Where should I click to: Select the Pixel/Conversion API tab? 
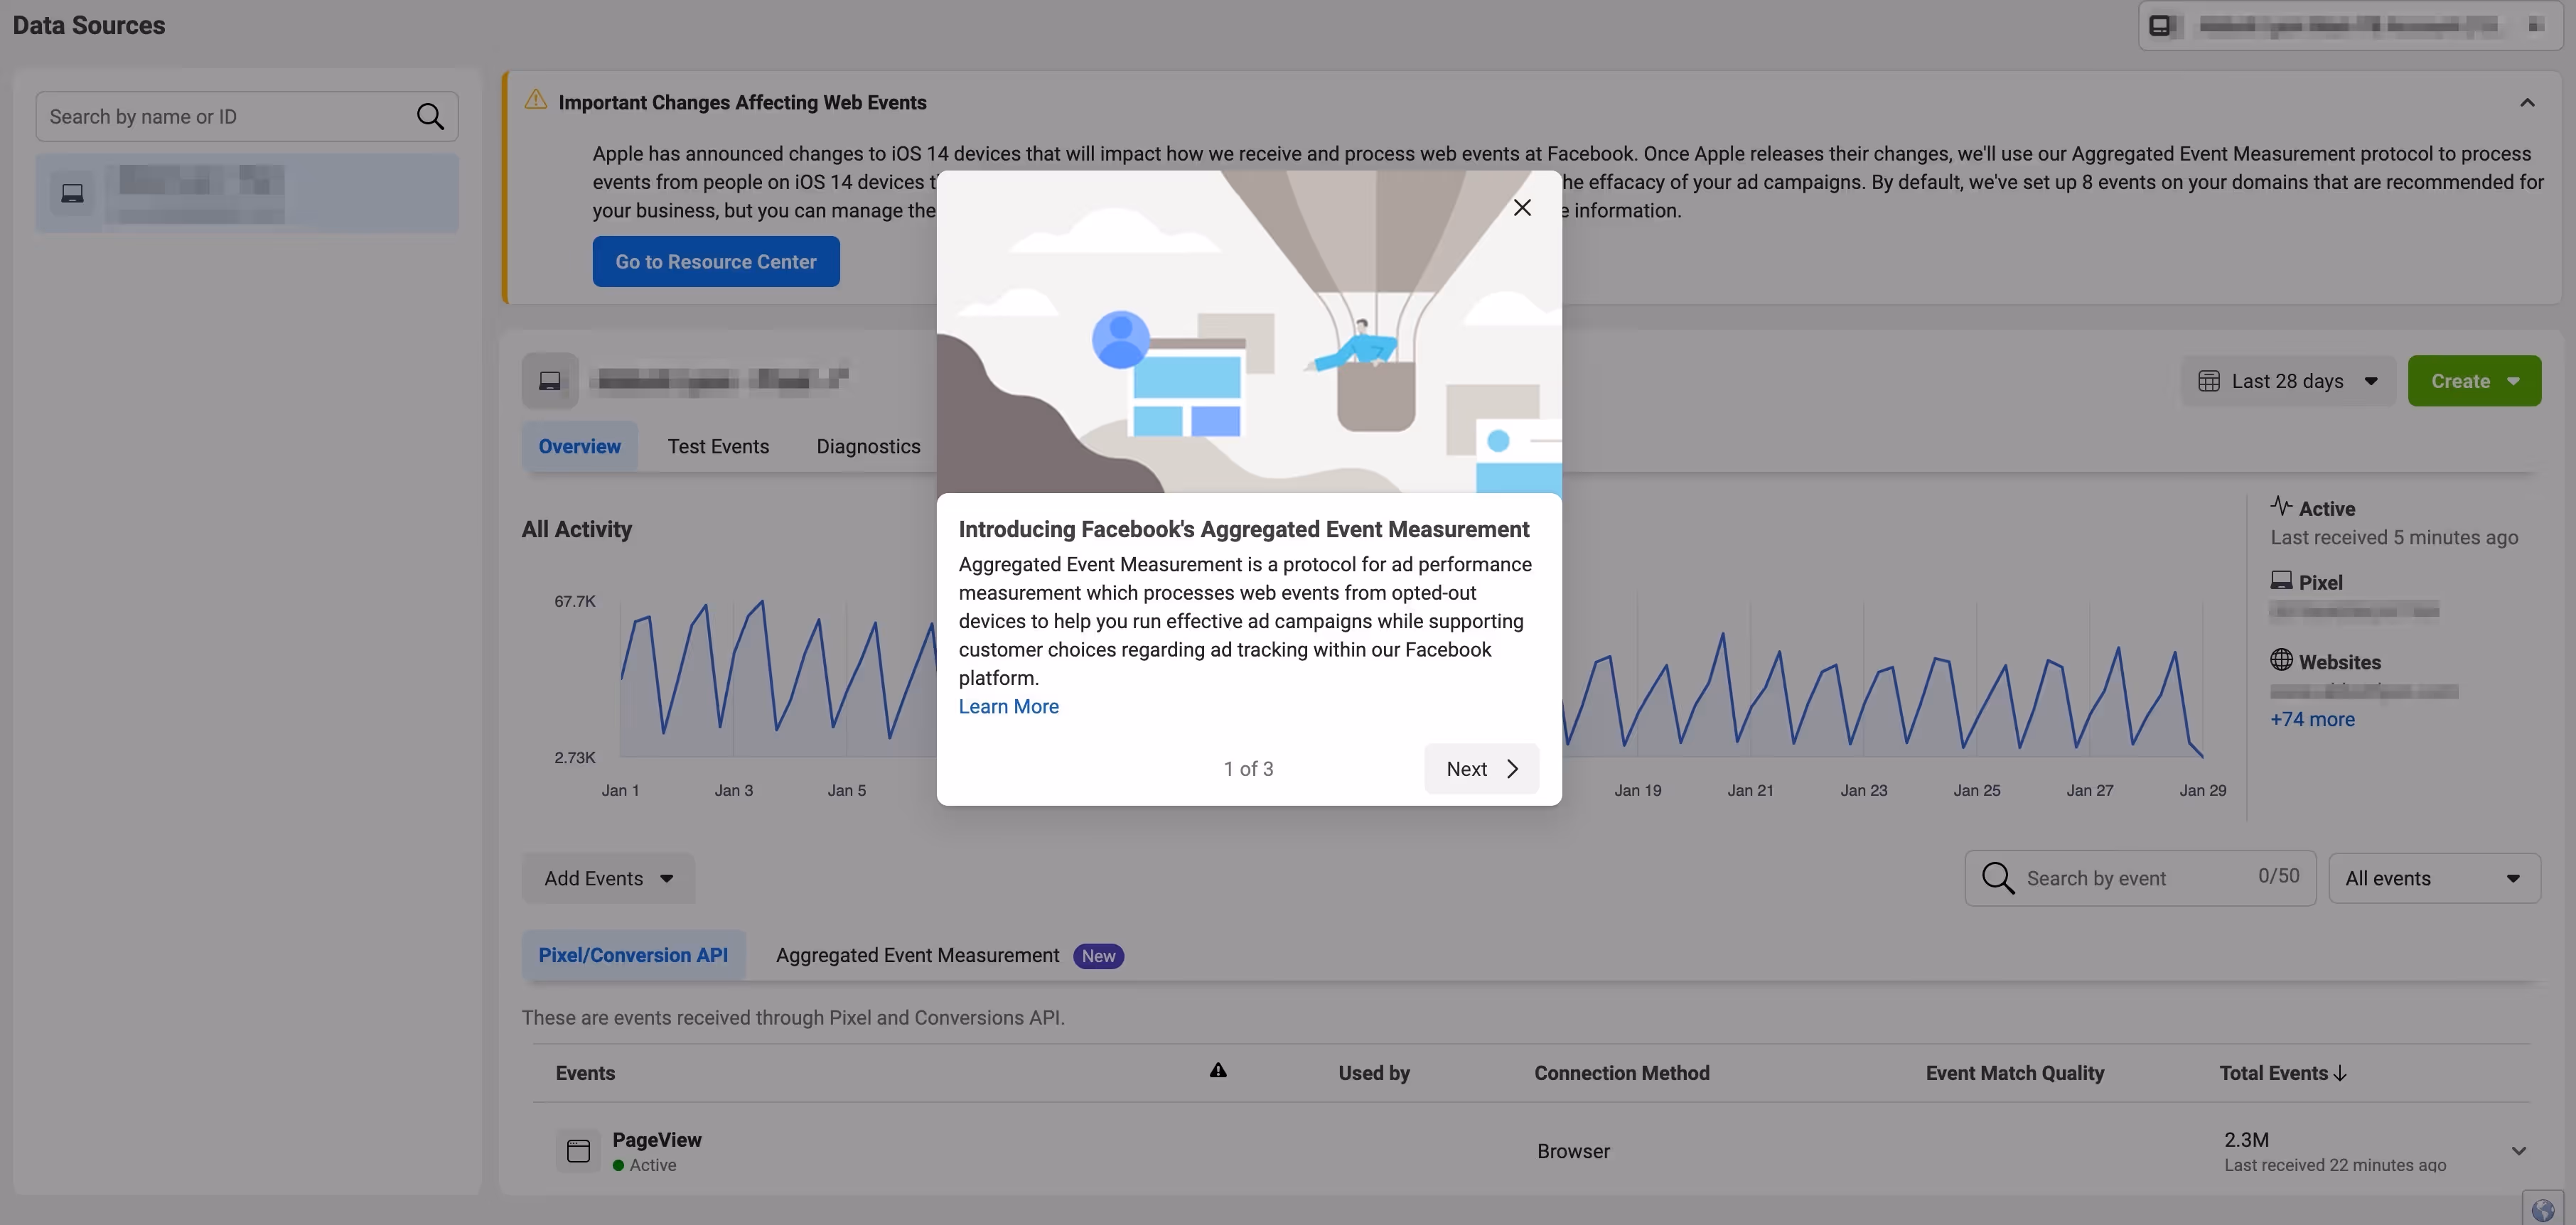(633, 955)
